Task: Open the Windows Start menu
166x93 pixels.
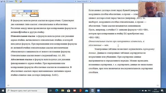Action: 3,91
